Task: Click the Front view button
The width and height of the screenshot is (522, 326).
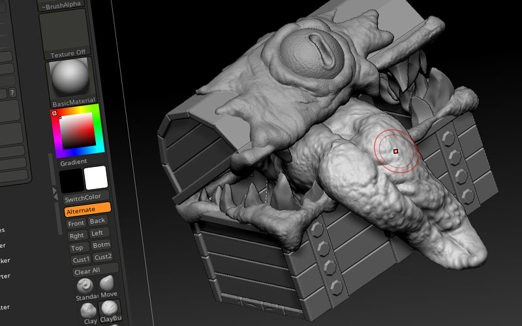Action: click(76, 223)
